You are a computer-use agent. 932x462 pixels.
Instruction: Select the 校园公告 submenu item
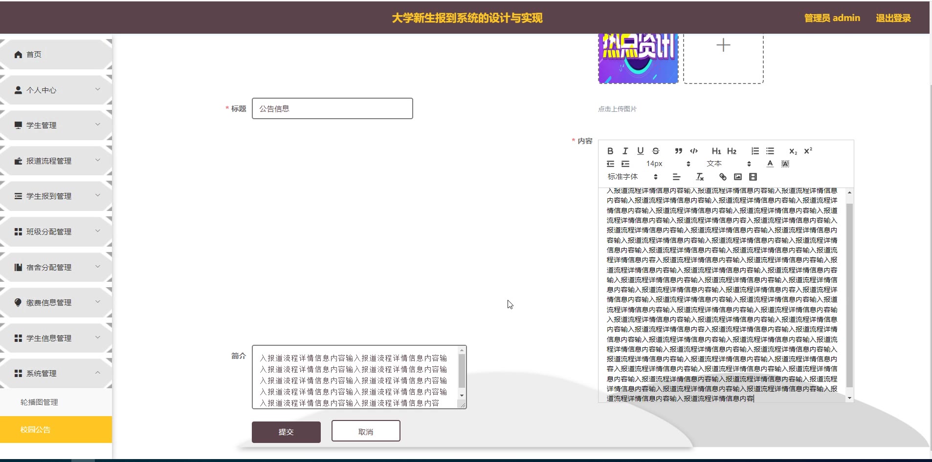[x=56, y=430]
